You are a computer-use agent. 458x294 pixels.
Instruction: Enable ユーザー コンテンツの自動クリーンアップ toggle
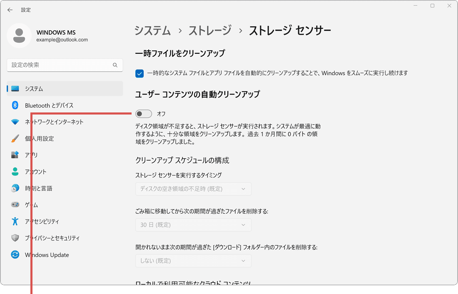tap(143, 113)
